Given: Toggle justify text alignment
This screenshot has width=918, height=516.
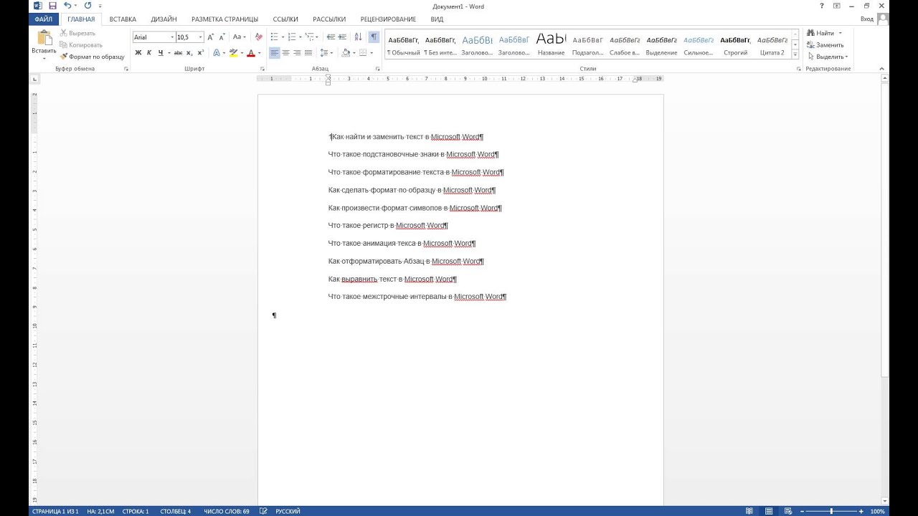Looking at the screenshot, I should tap(308, 53).
